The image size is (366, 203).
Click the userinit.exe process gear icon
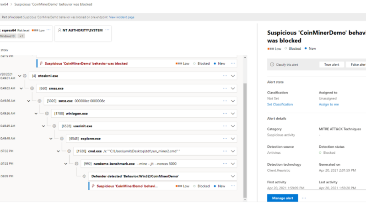54,126
